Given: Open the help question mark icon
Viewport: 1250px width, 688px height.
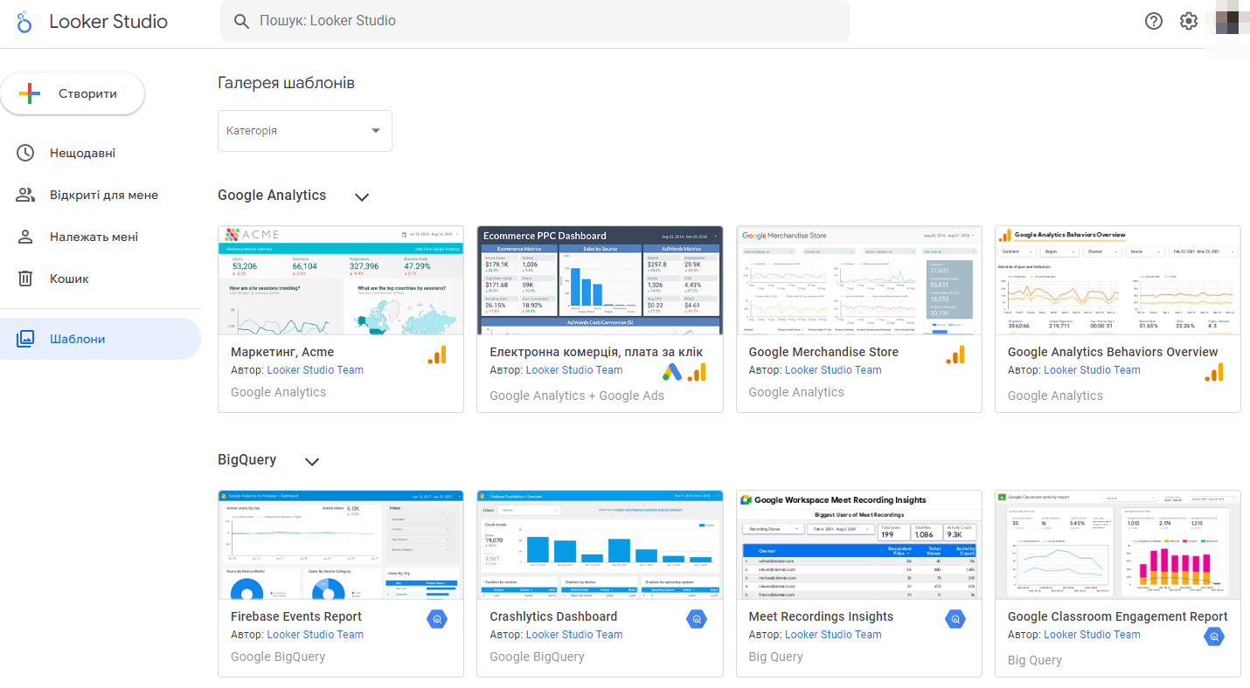Looking at the screenshot, I should click(1154, 21).
